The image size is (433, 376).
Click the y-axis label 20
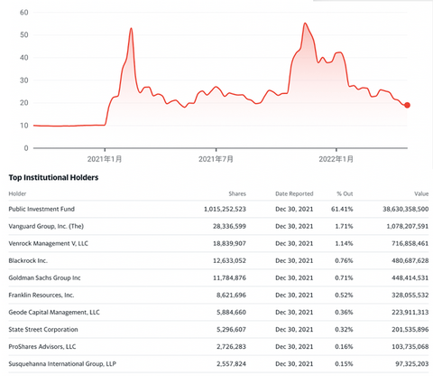click(24, 103)
